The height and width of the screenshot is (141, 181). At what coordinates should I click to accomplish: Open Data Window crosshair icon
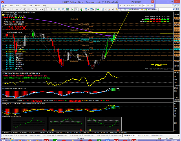click(113, 9)
